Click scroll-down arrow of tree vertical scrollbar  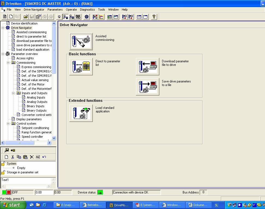click(x=54, y=138)
